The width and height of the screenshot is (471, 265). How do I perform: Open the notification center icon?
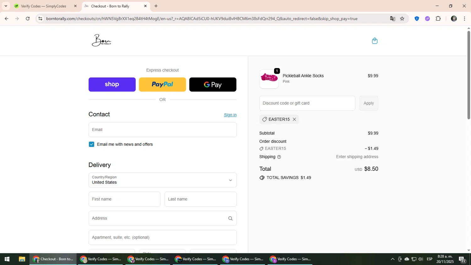click(462, 259)
